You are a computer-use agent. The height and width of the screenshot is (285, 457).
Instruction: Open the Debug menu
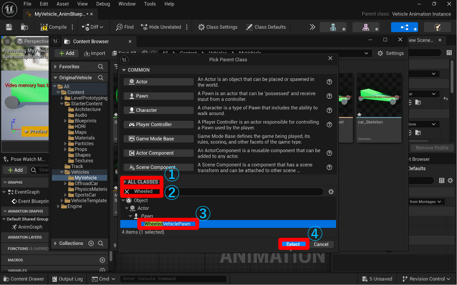click(103, 4)
